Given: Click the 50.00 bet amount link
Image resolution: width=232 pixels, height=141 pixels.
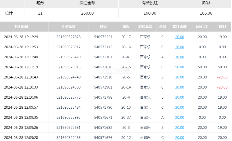Looking at the screenshot, I should pyautogui.click(x=179, y=67).
